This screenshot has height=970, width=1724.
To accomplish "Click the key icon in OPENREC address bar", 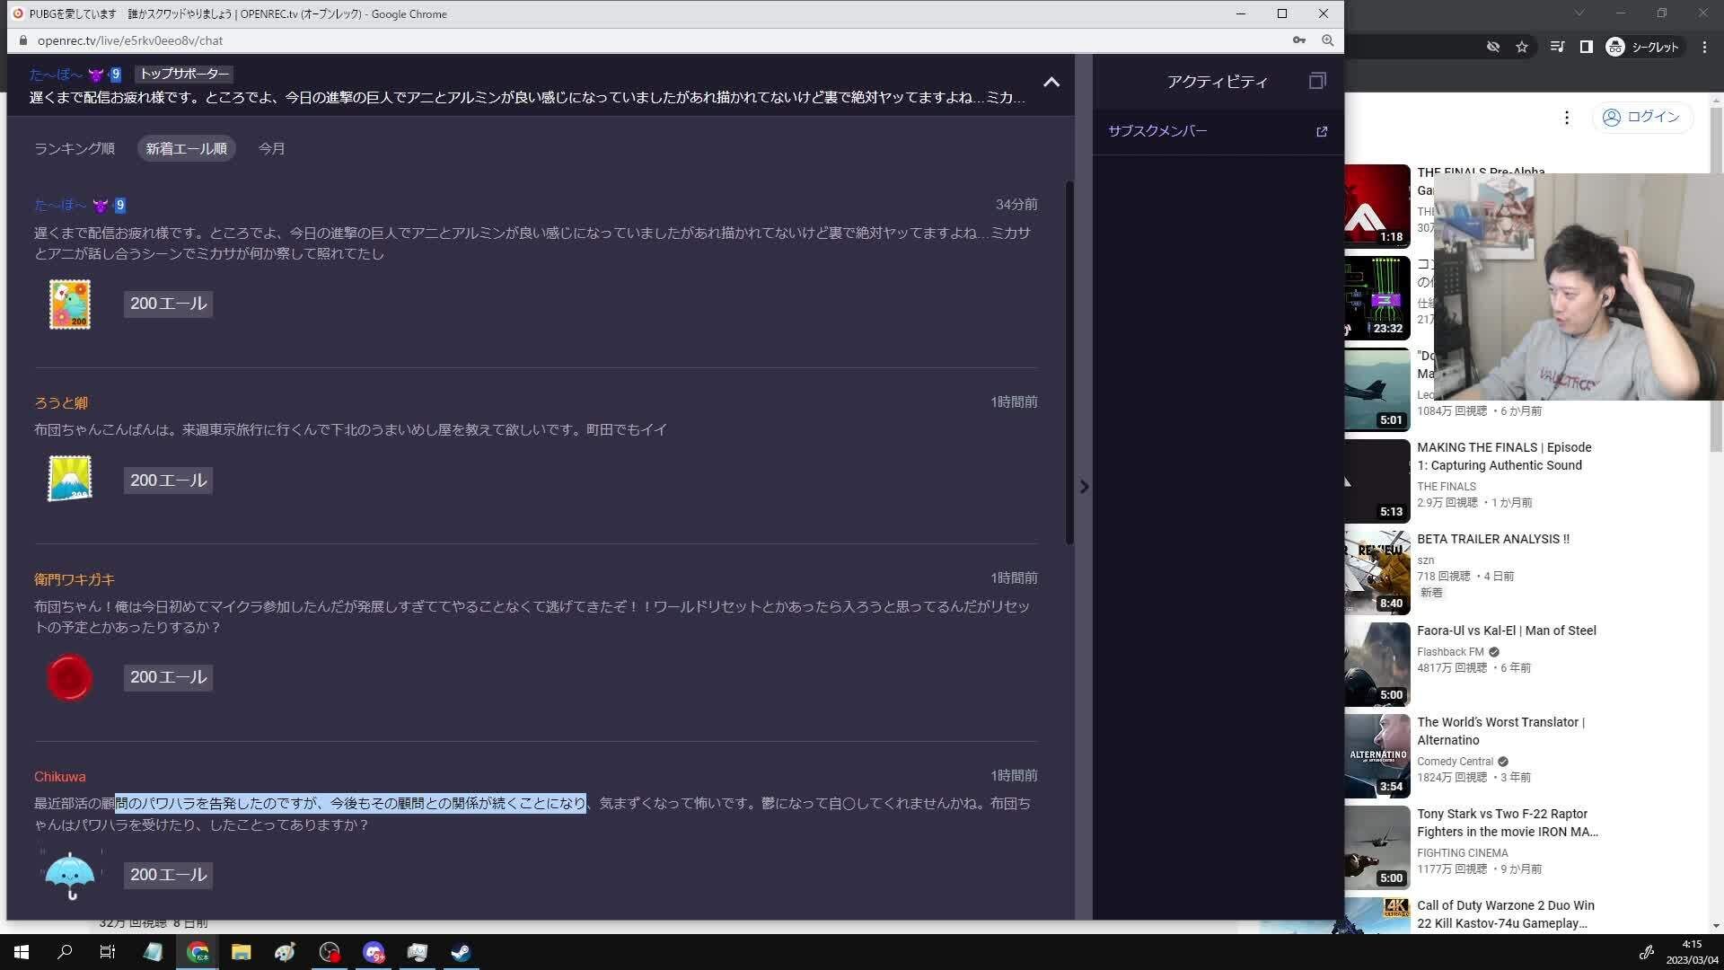I will [1298, 40].
